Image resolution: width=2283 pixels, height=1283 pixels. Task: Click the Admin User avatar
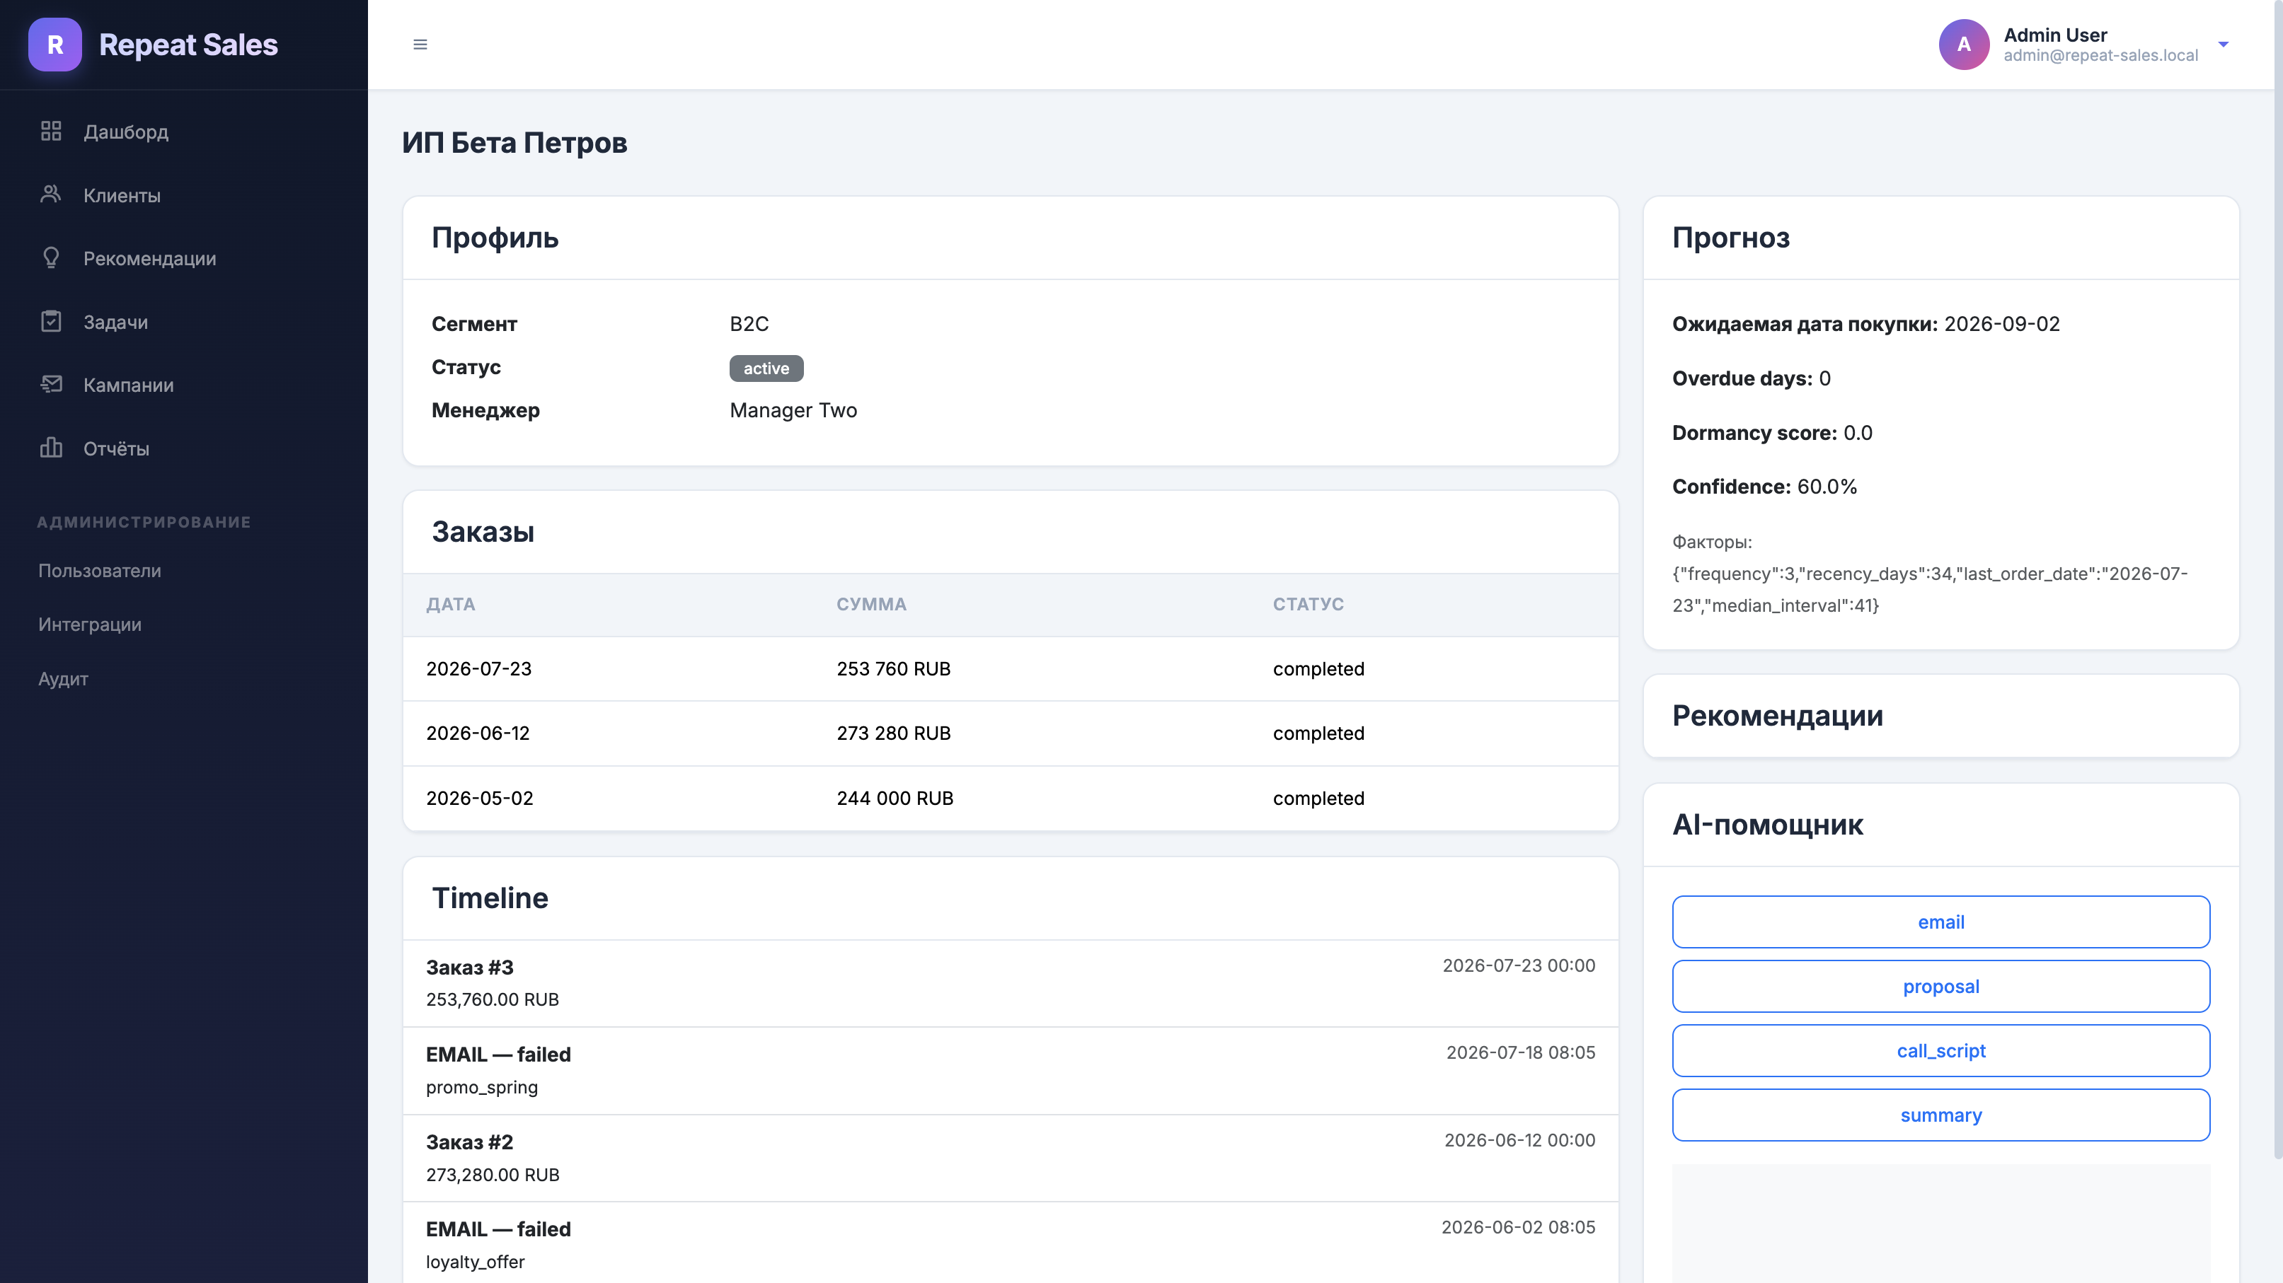(x=1964, y=45)
